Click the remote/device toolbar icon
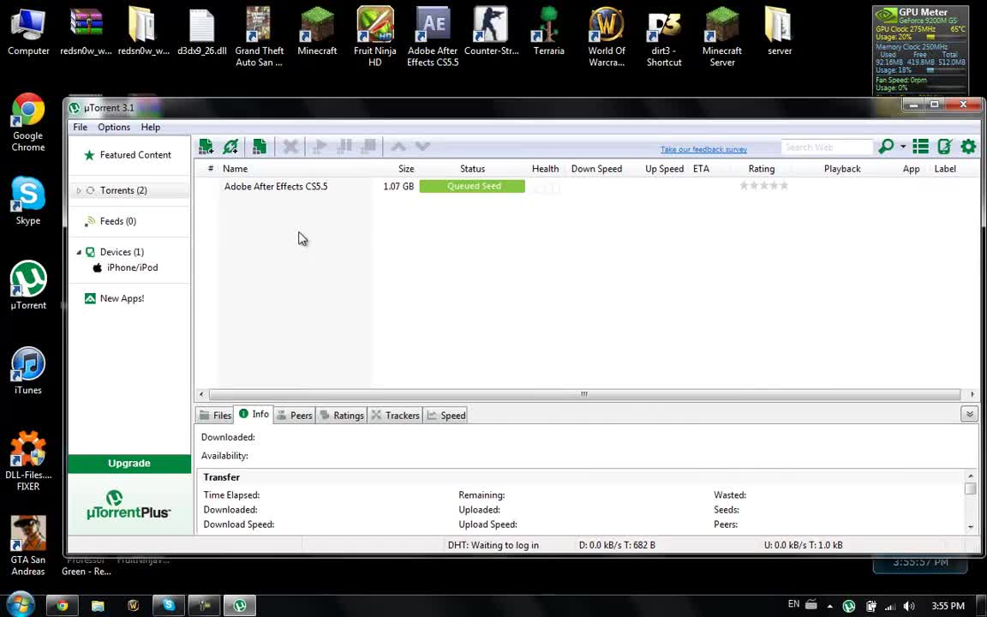The width and height of the screenshot is (987, 617). tap(944, 147)
